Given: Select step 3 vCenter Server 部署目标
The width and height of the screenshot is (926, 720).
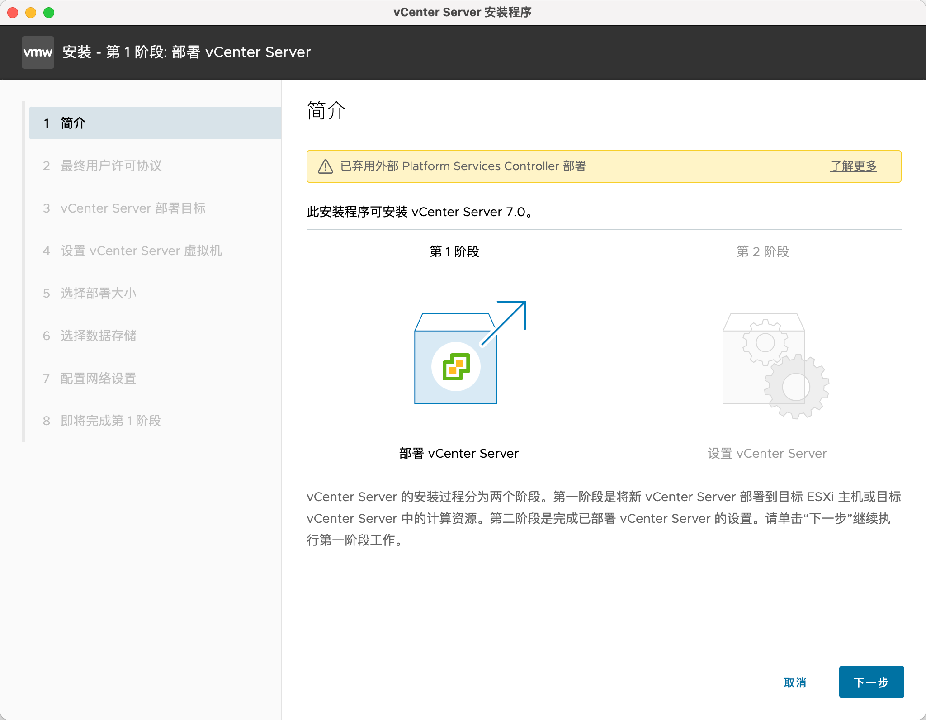Looking at the screenshot, I should [x=133, y=208].
